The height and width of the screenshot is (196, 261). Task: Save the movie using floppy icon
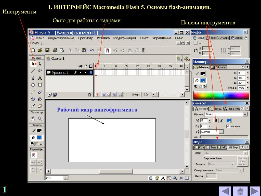[47, 50]
